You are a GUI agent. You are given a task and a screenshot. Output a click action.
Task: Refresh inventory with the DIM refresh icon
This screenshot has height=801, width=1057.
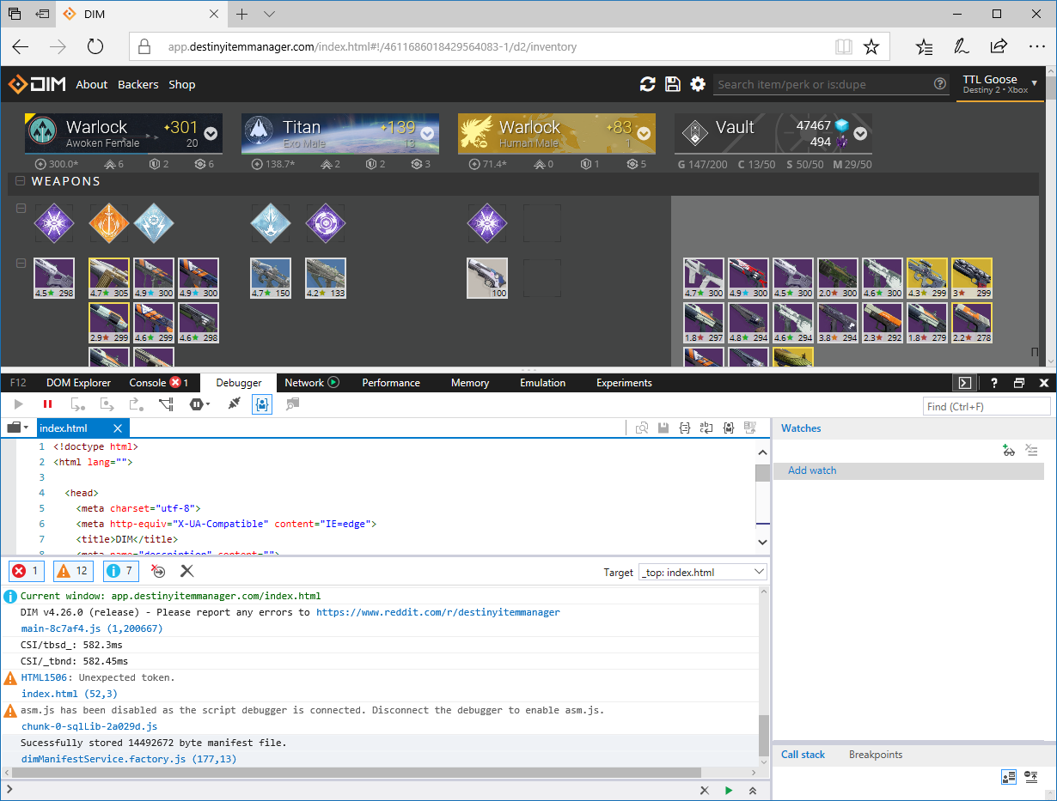pos(647,84)
